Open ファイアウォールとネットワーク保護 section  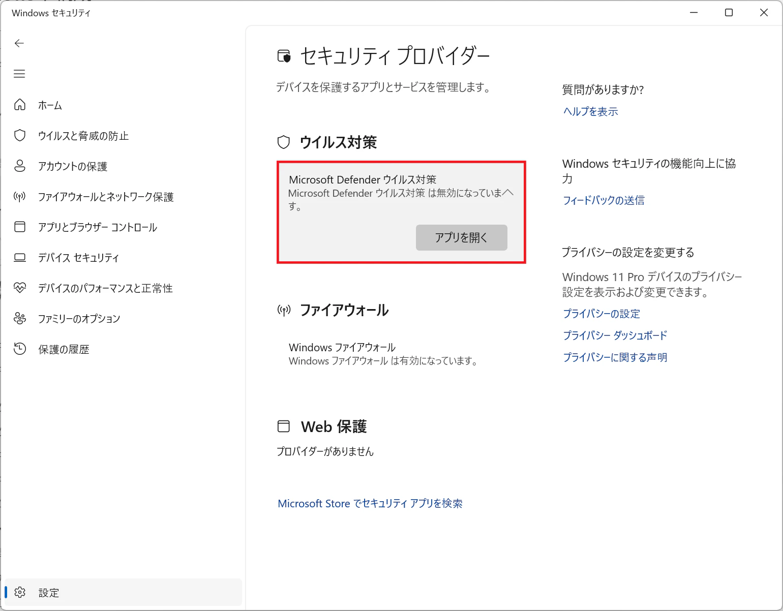tap(122, 197)
